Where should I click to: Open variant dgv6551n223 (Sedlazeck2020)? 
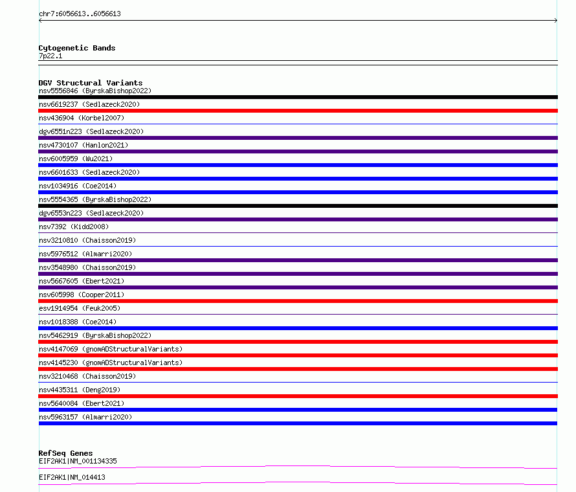coord(91,131)
